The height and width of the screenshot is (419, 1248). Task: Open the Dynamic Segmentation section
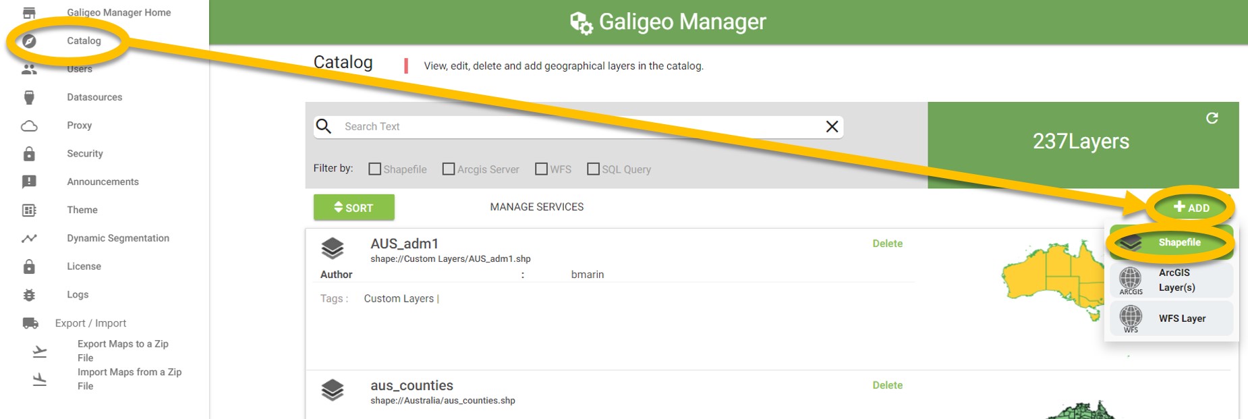[x=118, y=238]
